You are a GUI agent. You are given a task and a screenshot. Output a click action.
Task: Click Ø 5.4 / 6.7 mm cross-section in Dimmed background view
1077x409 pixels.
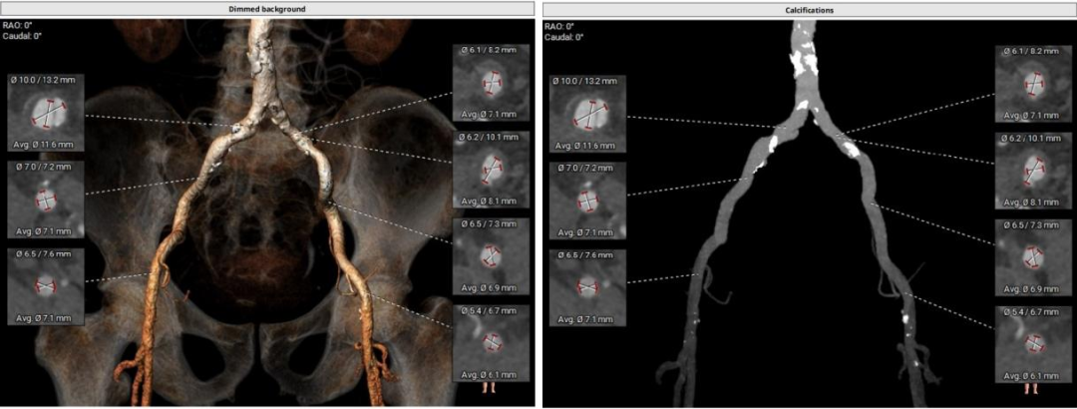pyautogui.click(x=490, y=342)
